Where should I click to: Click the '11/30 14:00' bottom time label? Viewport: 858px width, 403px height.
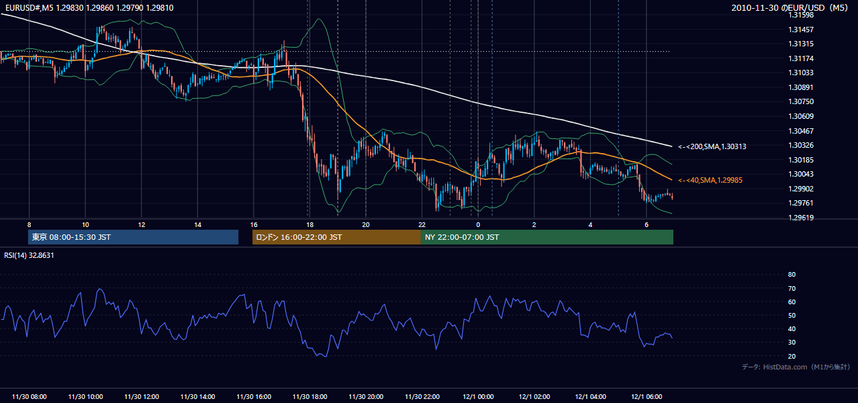197,397
